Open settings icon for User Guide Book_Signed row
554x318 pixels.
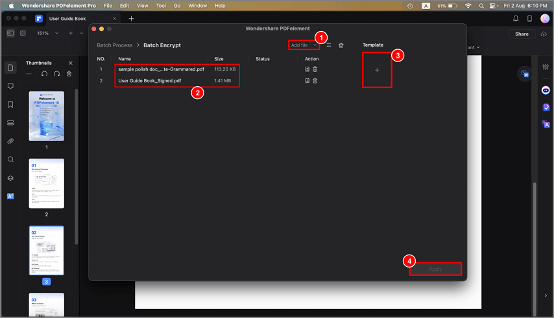tap(307, 81)
